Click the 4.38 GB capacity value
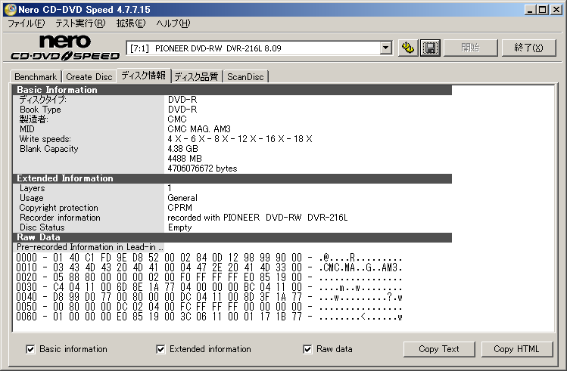Screen dimensions: 567x371 point(183,149)
